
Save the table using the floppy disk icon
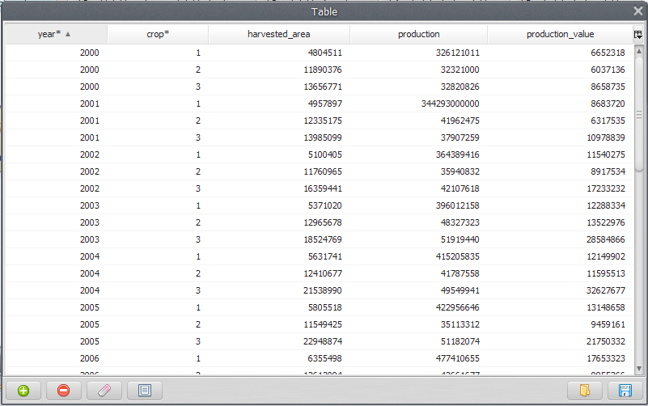click(x=625, y=391)
